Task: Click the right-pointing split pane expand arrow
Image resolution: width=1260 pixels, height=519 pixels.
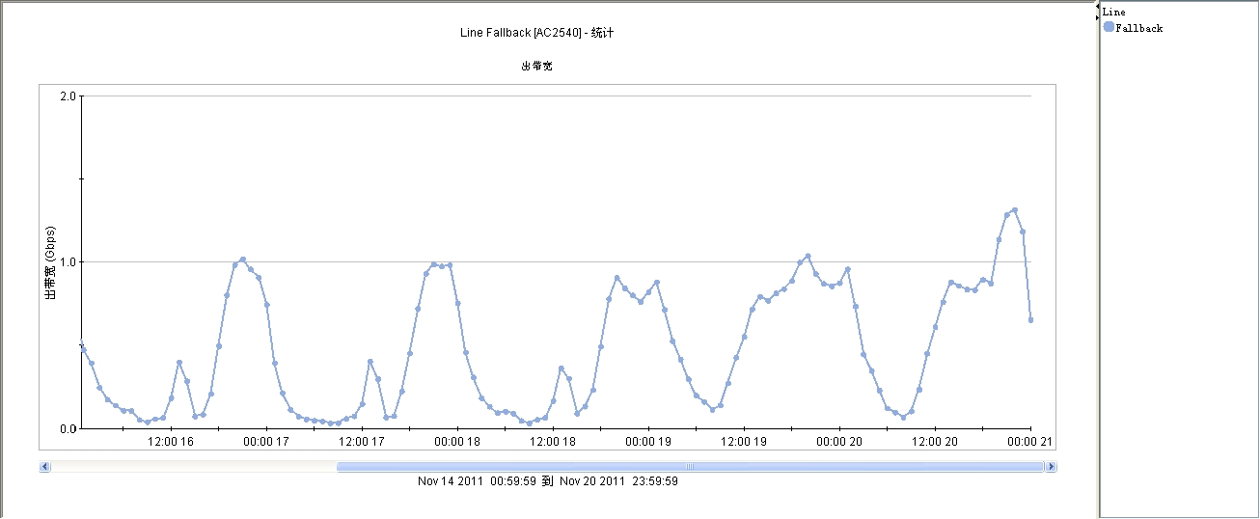Action: (x=1097, y=17)
